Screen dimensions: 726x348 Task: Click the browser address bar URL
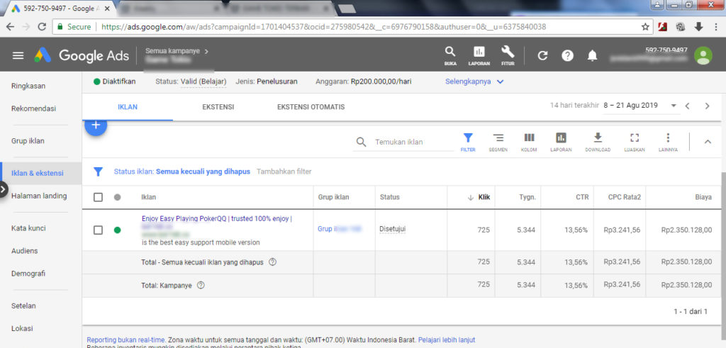click(x=323, y=27)
